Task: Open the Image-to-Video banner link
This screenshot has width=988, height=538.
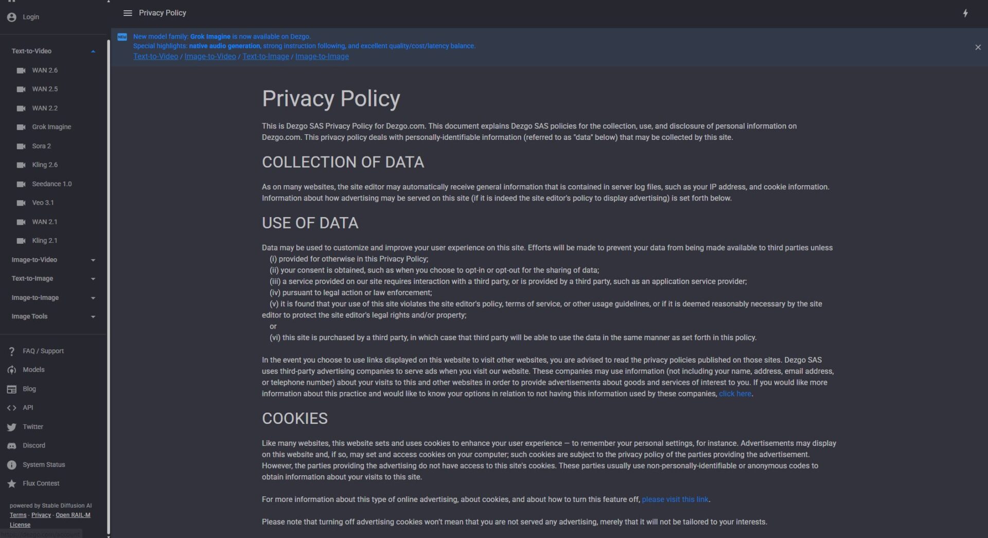Action: 210,57
